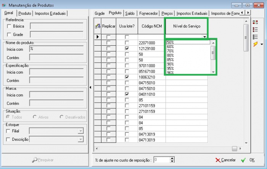Select 80% in the service level list
The width and height of the screenshot is (267, 169).
click(170, 55)
